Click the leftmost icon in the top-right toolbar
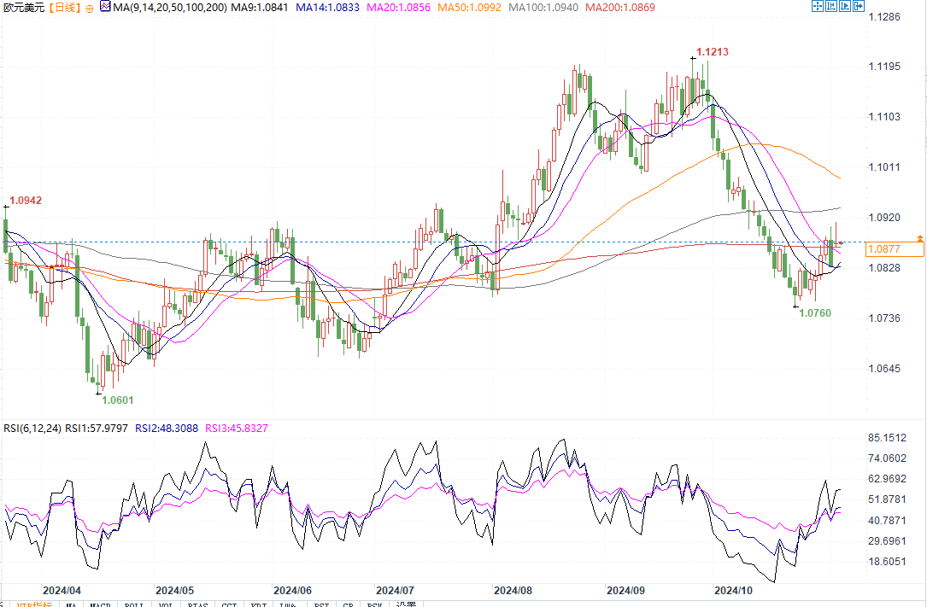 [x=817, y=6]
